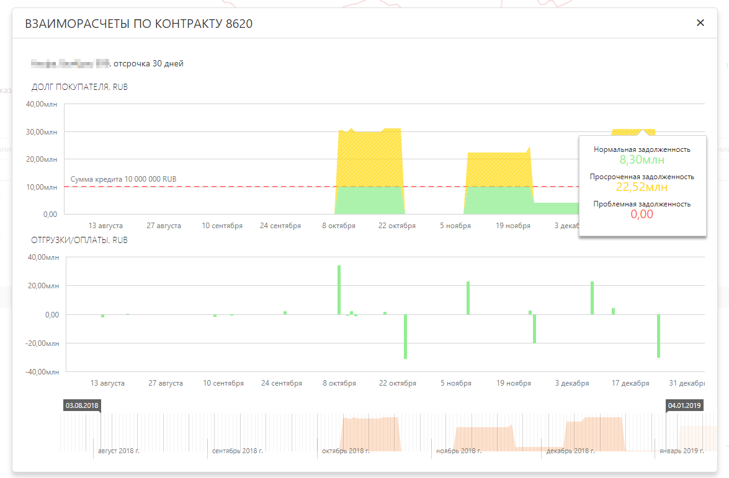Screen dimensions: 729x478
Task: Click the green normal debt area in October
Action: [x=369, y=200]
